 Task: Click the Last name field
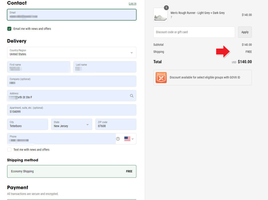coord(105,67)
